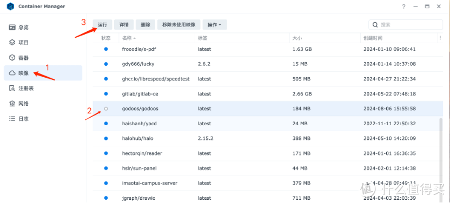Select the hslr/sun-panel image name
Image resolution: width=450 pixels, height=203 pixels.
point(139,168)
